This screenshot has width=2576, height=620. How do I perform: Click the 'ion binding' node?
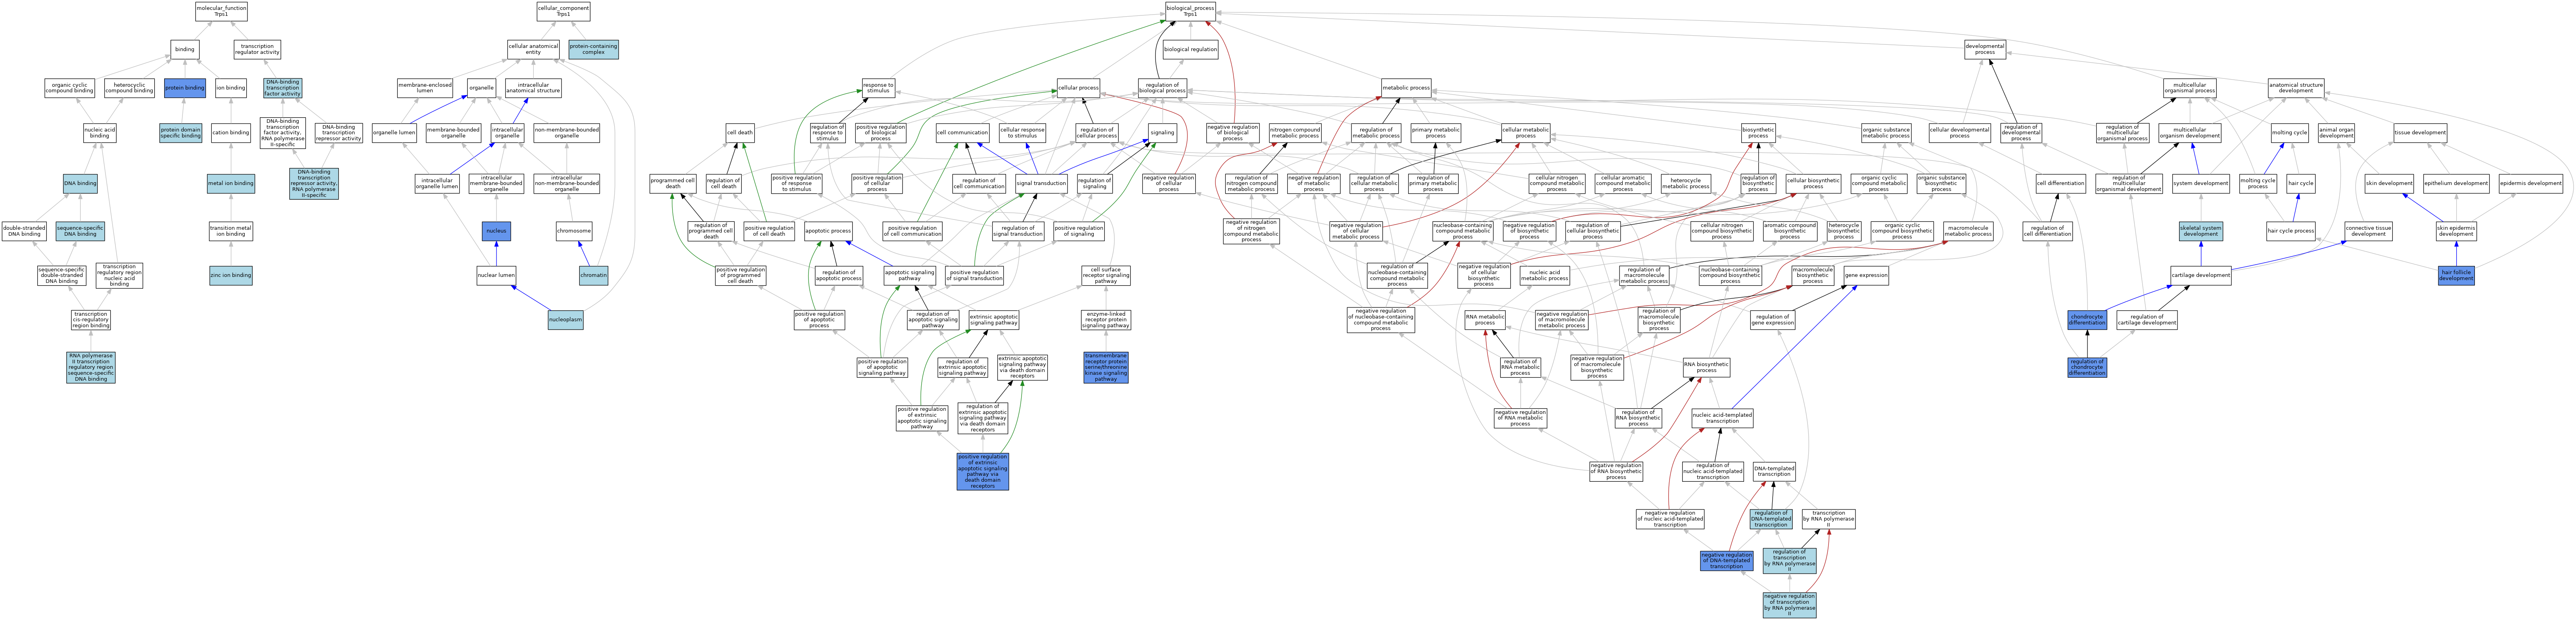[231, 88]
